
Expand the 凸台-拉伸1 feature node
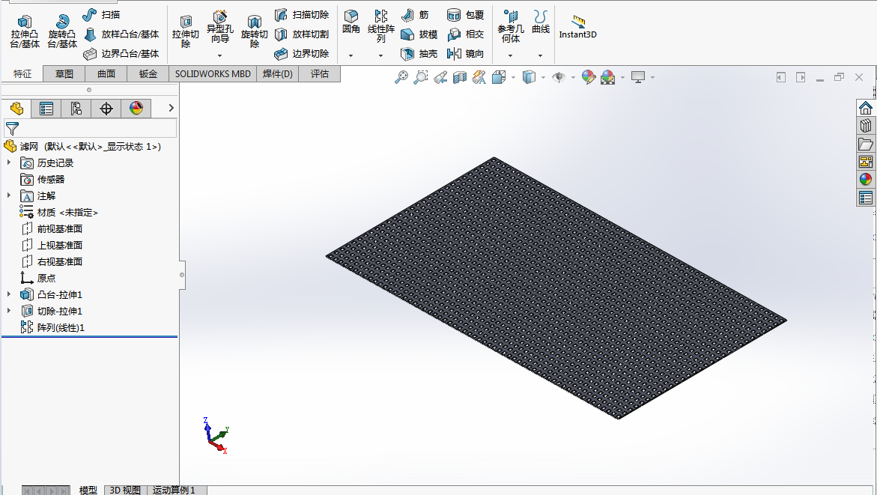point(8,294)
